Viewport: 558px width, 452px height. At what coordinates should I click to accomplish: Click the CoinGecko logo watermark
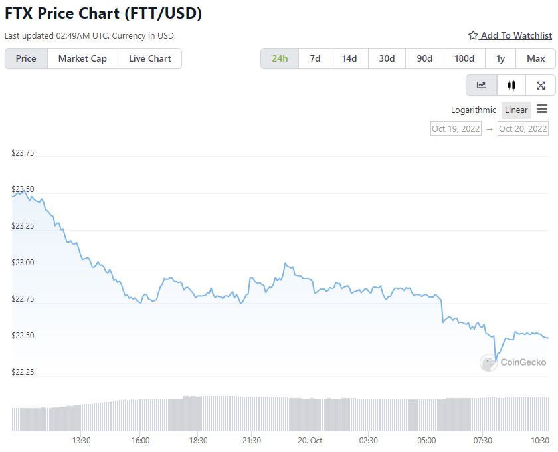point(513,362)
